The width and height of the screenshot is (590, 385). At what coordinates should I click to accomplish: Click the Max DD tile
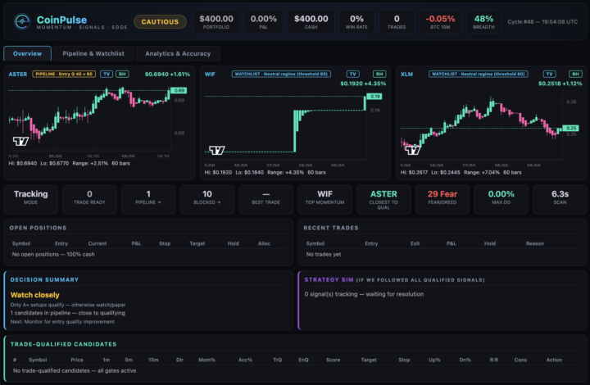(x=501, y=199)
